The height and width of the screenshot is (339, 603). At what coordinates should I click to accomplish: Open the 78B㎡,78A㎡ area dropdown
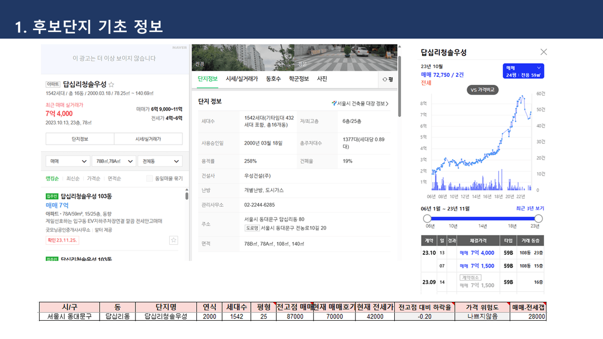pos(114,162)
